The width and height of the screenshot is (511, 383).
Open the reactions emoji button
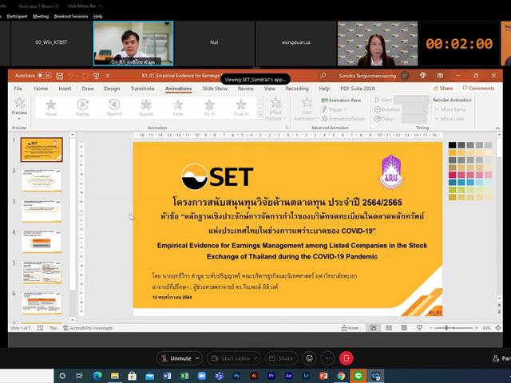click(x=309, y=358)
